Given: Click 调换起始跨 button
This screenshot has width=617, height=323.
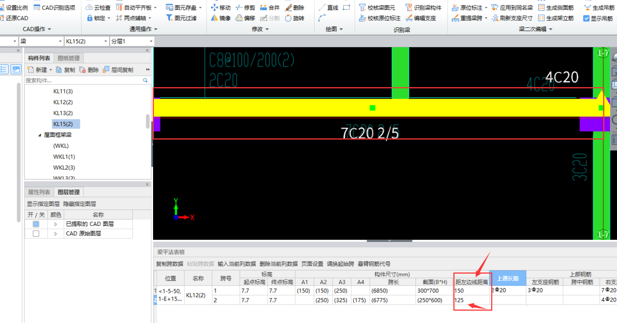Looking at the screenshot, I should pos(340,264).
